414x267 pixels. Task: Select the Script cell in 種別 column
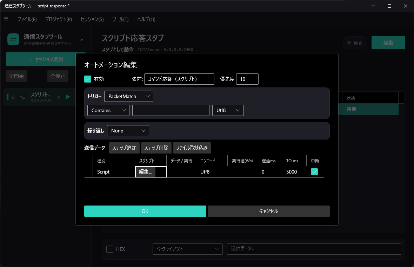point(114,172)
